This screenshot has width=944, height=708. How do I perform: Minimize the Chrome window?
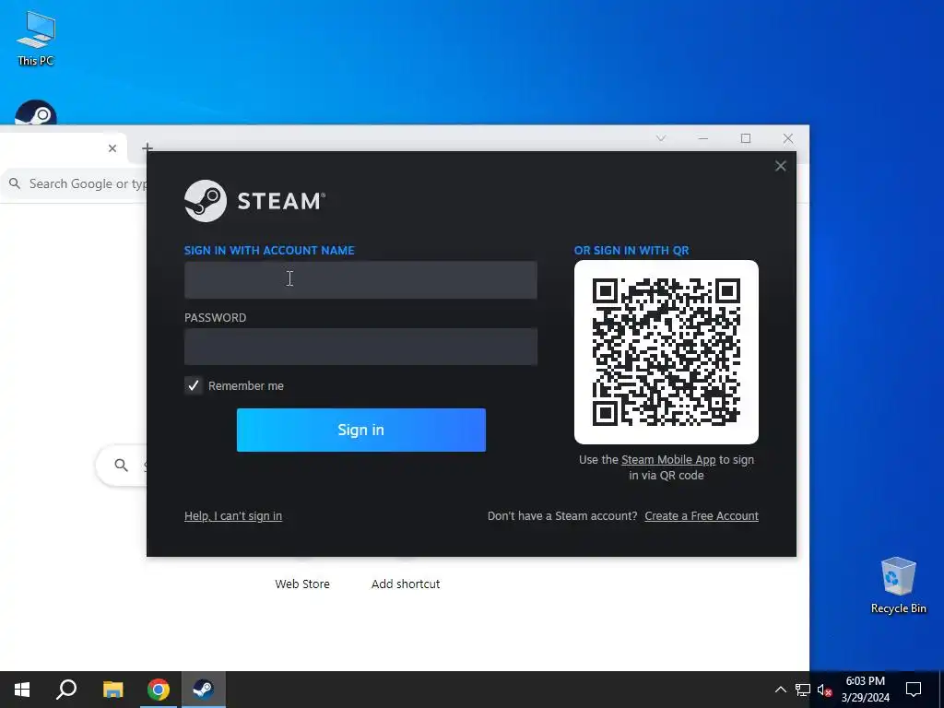(x=702, y=138)
